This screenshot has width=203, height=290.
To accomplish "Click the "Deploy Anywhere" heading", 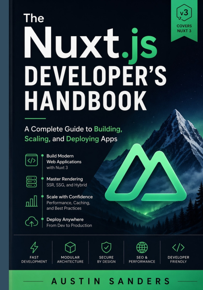I will pyautogui.click(x=65, y=220).
